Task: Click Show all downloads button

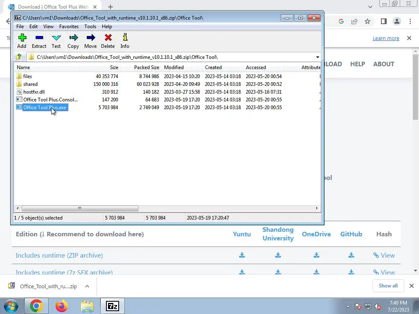Action: pos(388,286)
